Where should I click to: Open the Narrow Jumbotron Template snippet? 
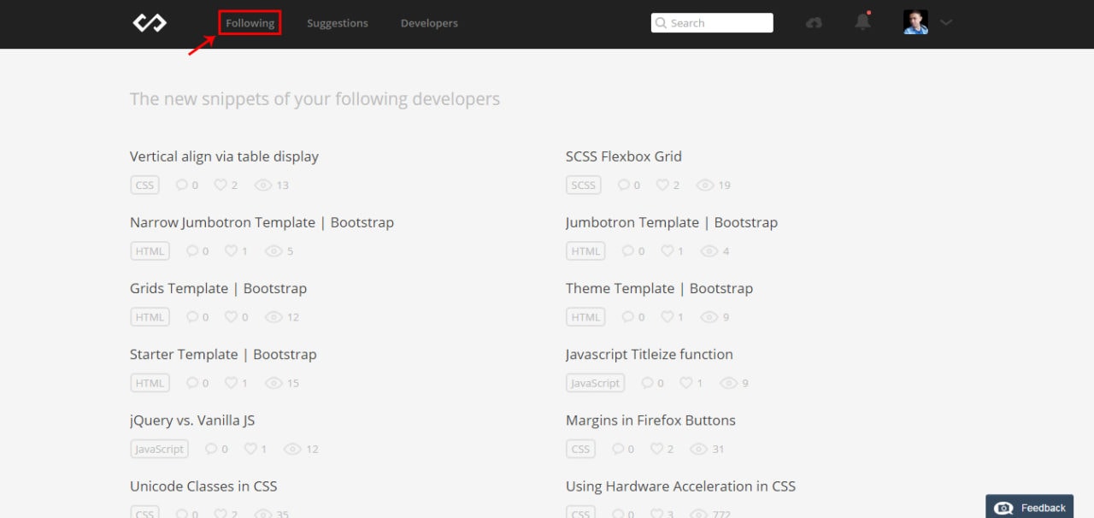tap(262, 222)
